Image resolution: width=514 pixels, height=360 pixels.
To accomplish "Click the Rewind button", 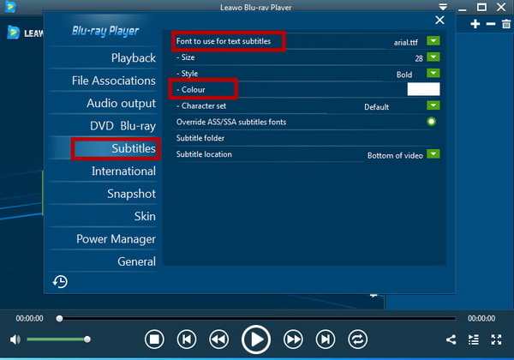I will [218, 339].
